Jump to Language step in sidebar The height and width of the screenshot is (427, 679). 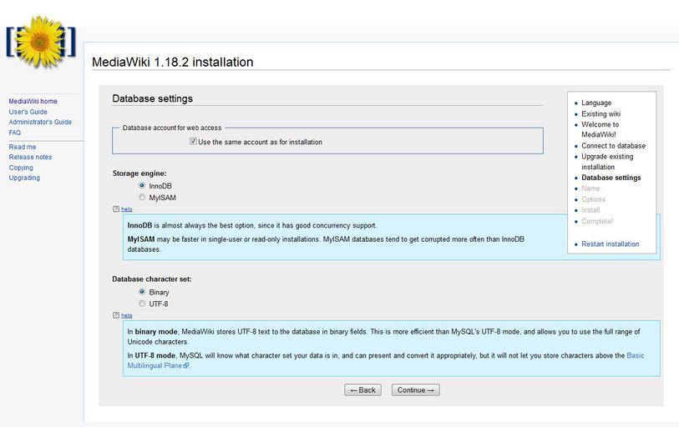pyautogui.click(x=596, y=103)
